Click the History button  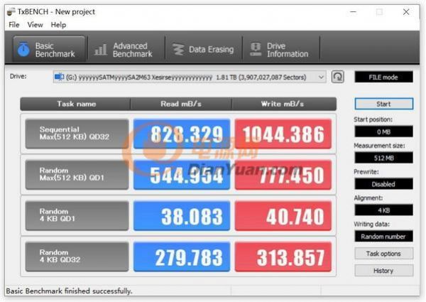[383, 271]
